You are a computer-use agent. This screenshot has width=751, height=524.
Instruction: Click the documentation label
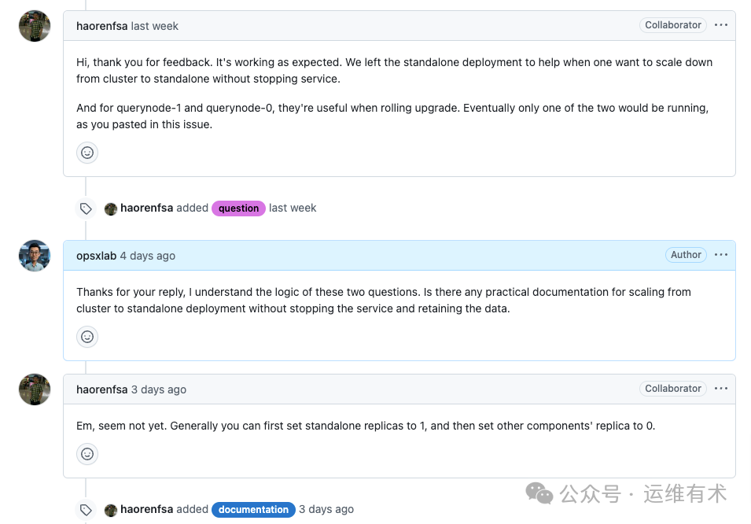pyautogui.click(x=252, y=509)
